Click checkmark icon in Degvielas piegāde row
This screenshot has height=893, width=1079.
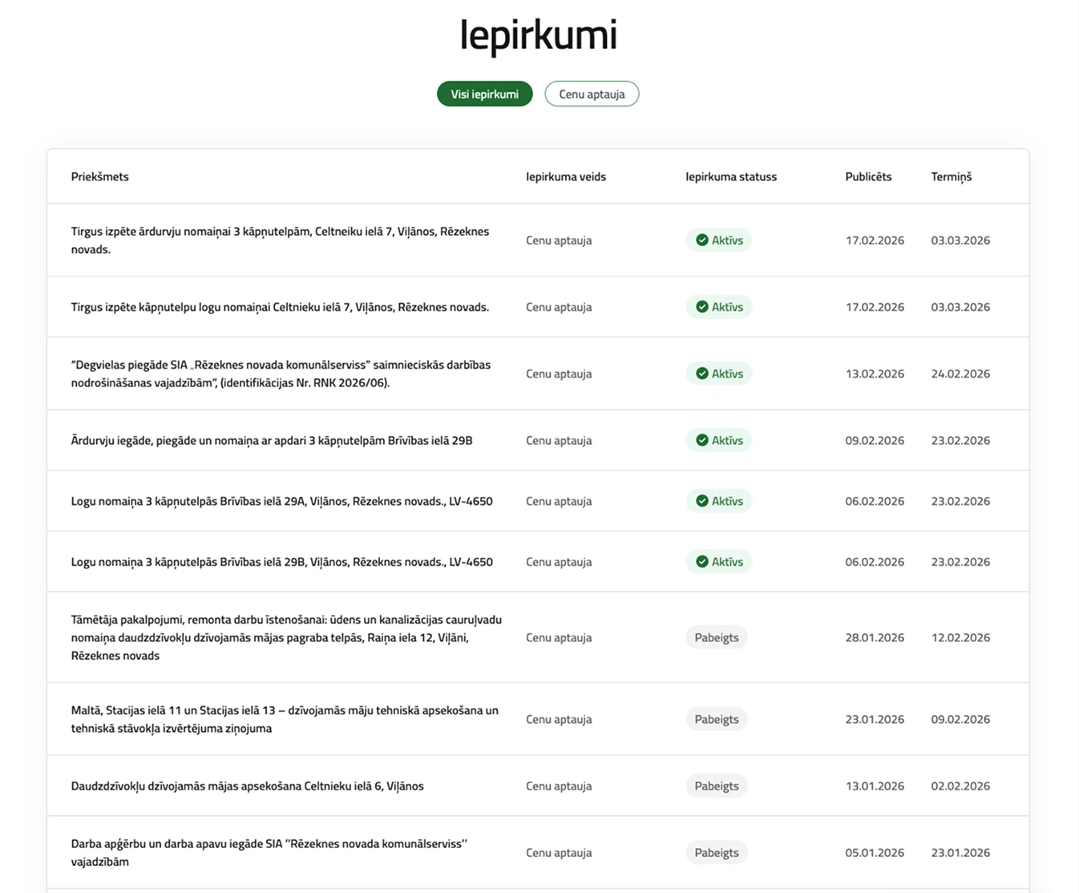(702, 374)
